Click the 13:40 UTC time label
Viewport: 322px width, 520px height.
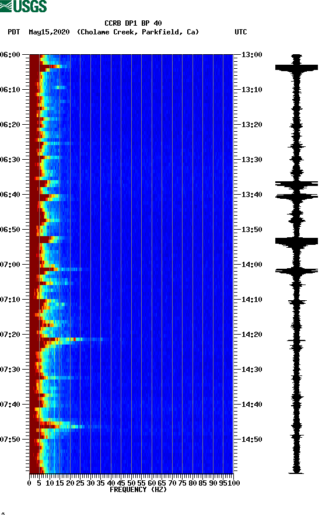251,195
